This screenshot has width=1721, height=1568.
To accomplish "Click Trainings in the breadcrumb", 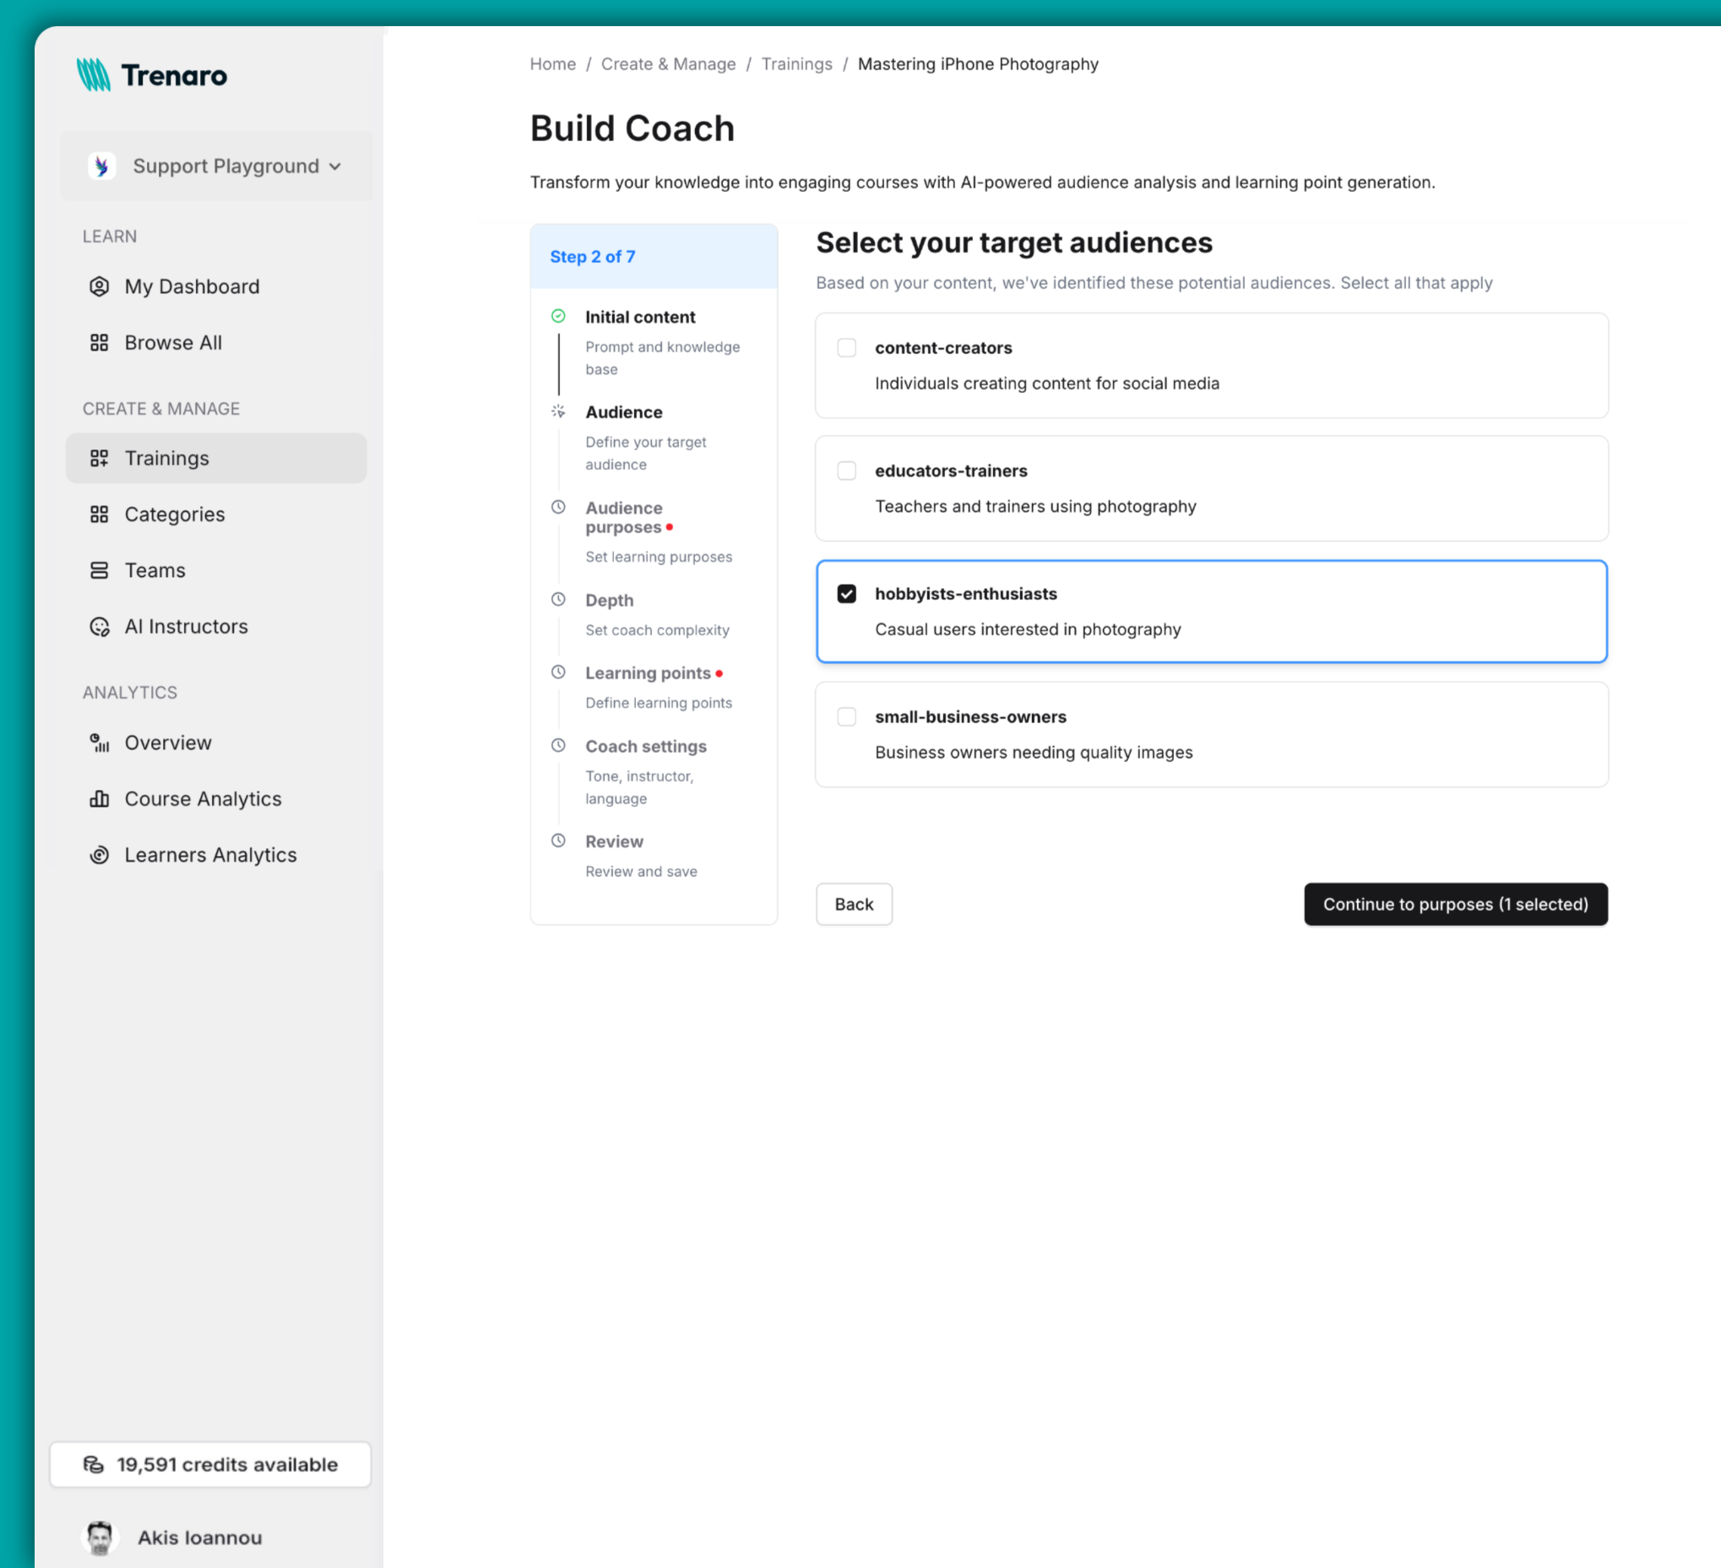I will pyautogui.click(x=796, y=63).
